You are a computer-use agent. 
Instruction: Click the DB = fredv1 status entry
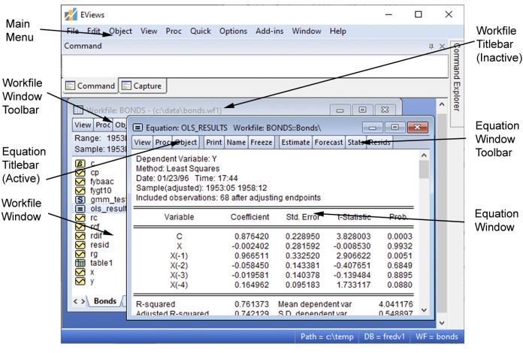(x=384, y=336)
